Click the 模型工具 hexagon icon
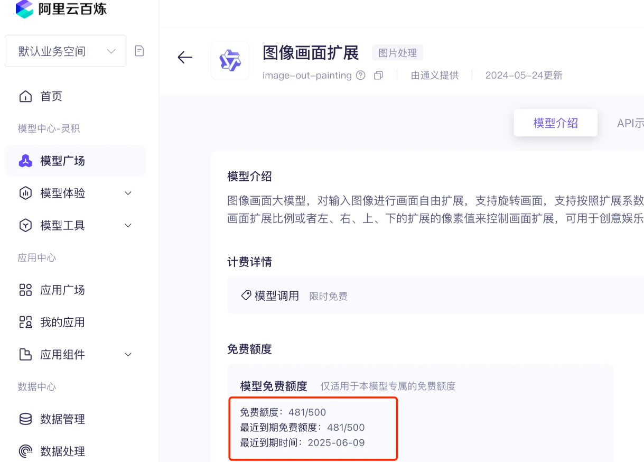The height and width of the screenshot is (462, 644). click(25, 225)
